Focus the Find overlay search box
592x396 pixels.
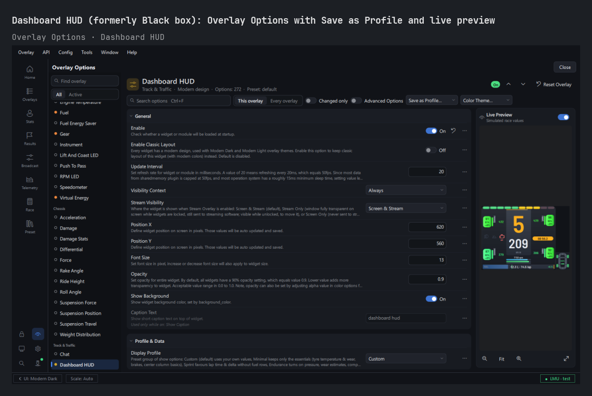pyautogui.click(x=85, y=81)
